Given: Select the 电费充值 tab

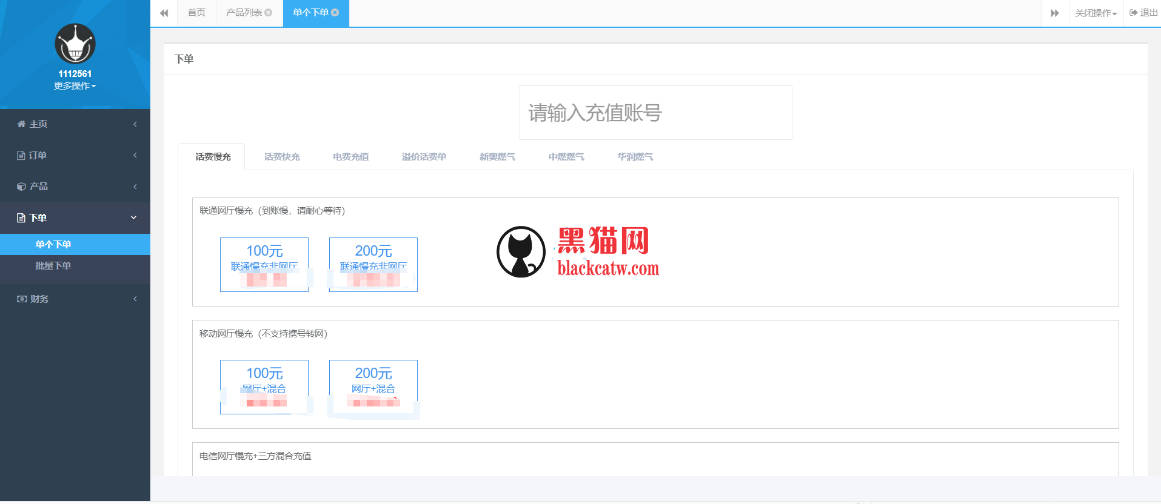Looking at the screenshot, I should pyautogui.click(x=350, y=157).
